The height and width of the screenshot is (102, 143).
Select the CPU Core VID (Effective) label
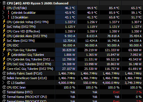coord(23,31)
